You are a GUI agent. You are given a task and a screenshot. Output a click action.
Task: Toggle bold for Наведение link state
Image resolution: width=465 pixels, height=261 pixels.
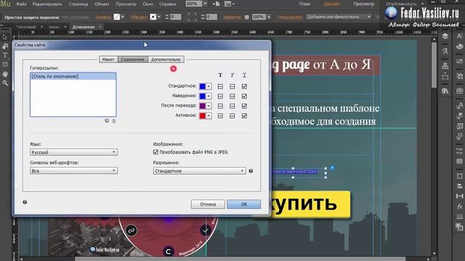coord(220,96)
